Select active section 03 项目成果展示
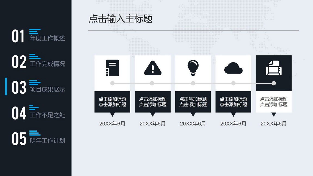313x176 pixels. pos(38,87)
